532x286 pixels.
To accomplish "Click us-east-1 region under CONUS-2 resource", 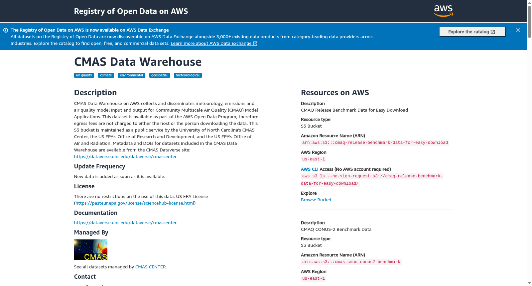I will pos(314,279).
